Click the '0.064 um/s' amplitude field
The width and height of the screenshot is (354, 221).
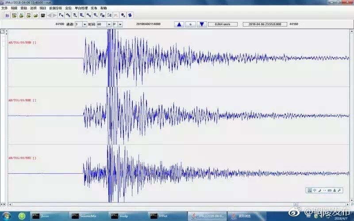(x=223, y=24)
